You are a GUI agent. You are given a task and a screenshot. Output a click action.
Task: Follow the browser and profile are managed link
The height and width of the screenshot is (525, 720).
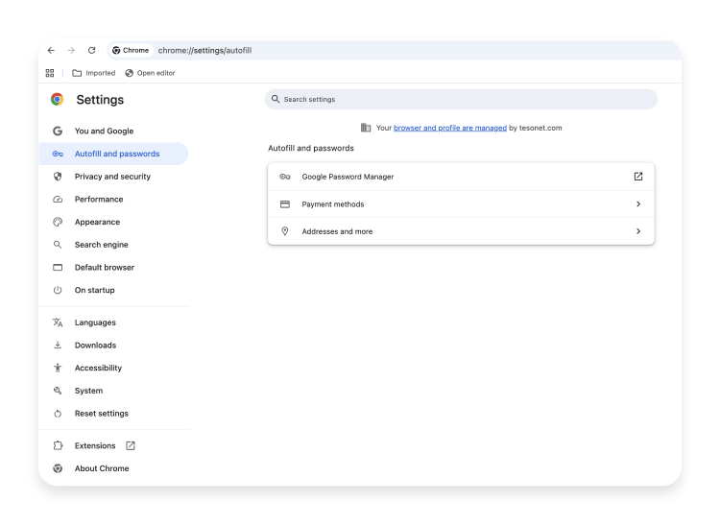450,128
